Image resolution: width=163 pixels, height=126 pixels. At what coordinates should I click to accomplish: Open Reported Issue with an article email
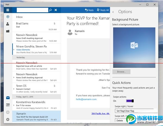(37, 66)
